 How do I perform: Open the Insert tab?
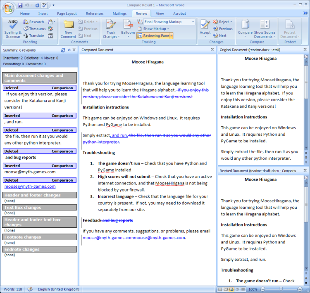43,14
